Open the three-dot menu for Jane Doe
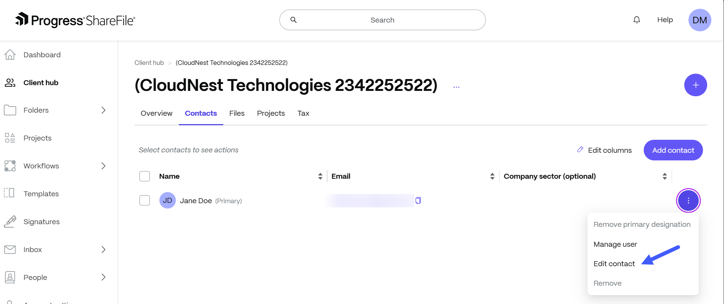Image resolution: width=724 pixels, height=304 pixels. (x=688, y=201)
